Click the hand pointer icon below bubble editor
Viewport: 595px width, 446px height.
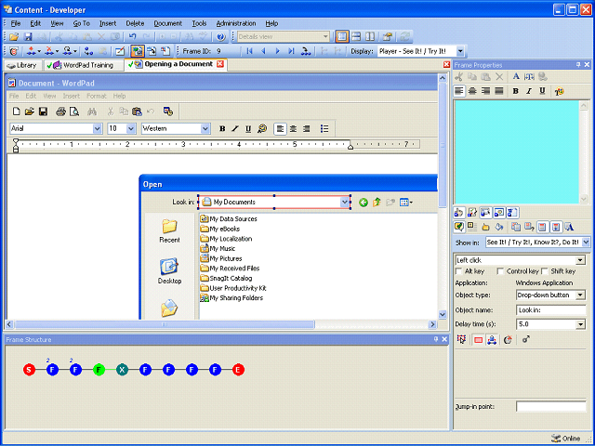coord(459,213)
